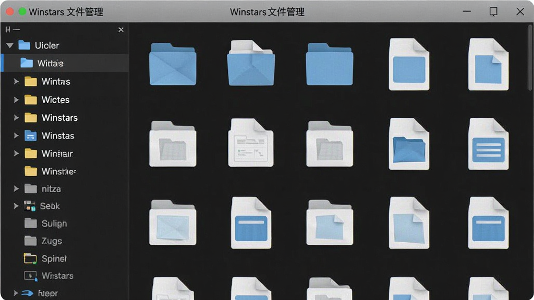Open blue folder containing papers, top row

tap(251, 63)
